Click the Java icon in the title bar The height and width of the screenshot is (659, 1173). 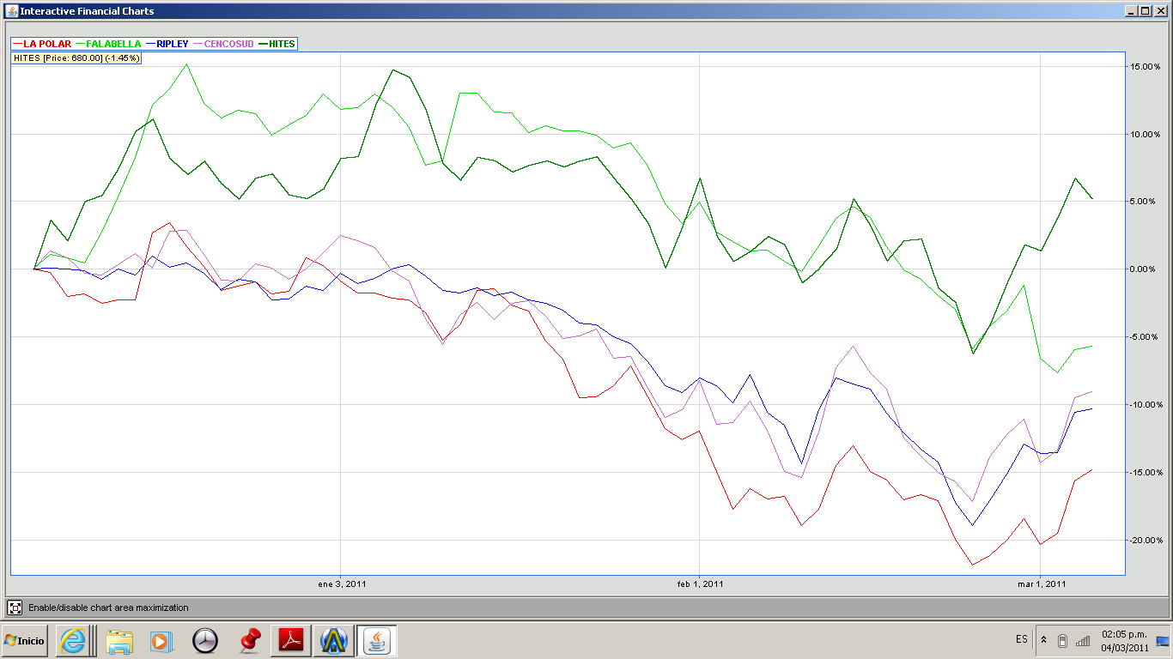pos(11,11)
